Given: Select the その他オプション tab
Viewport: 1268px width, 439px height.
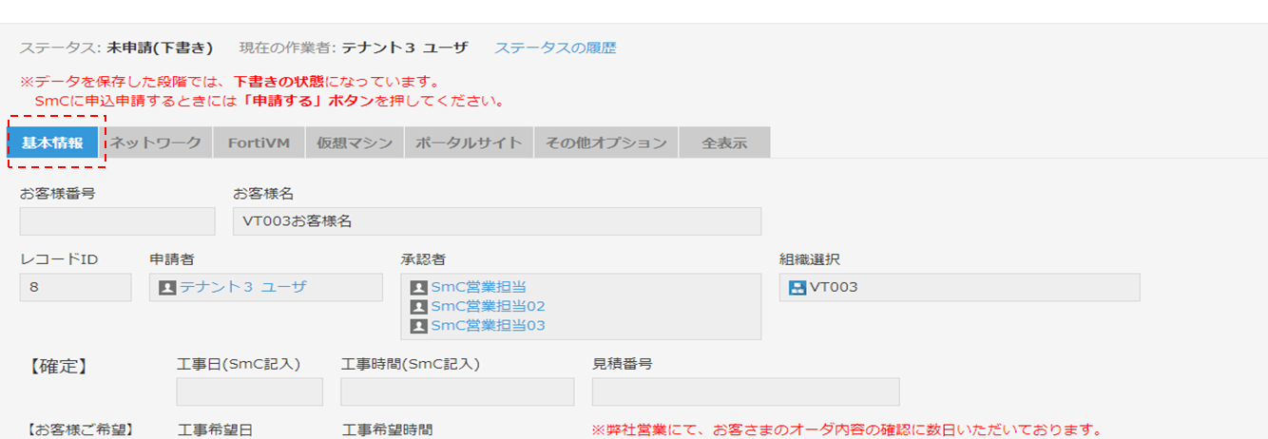Looking at the screenshot, I should 605,143.
